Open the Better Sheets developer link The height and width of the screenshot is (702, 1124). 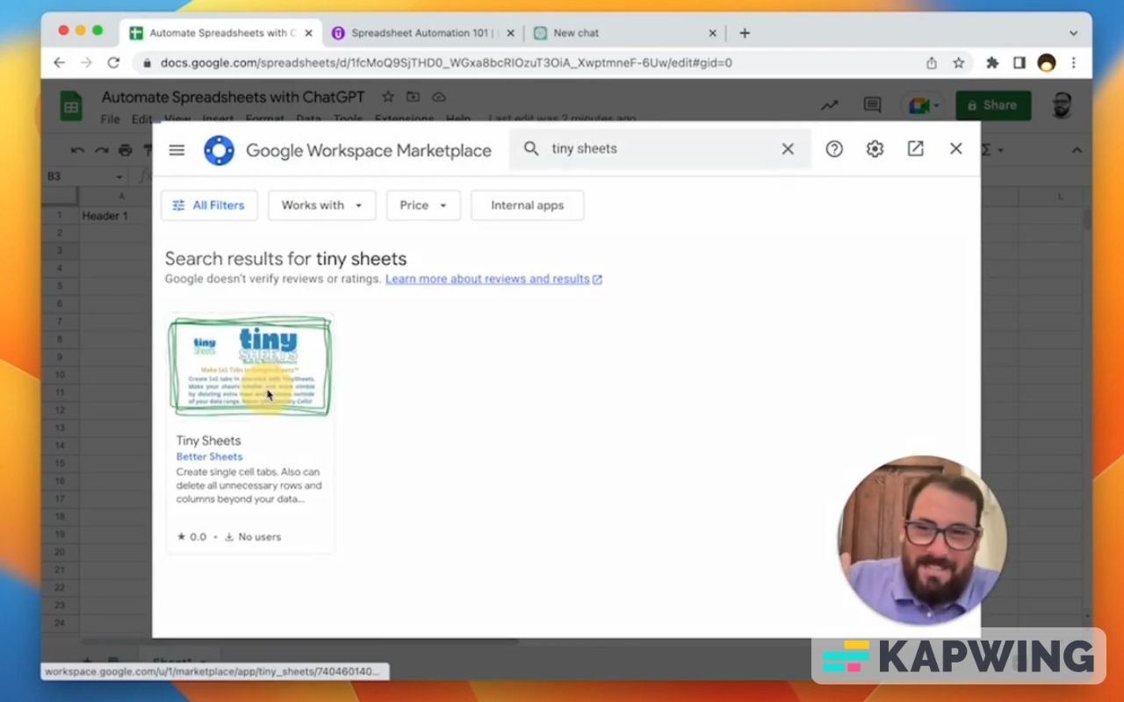(209, 456)
